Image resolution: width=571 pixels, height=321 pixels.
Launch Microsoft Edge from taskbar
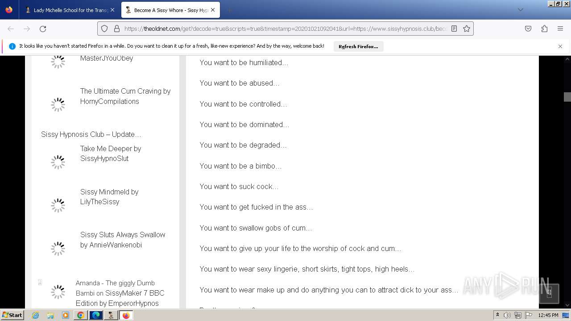point(96,315)
